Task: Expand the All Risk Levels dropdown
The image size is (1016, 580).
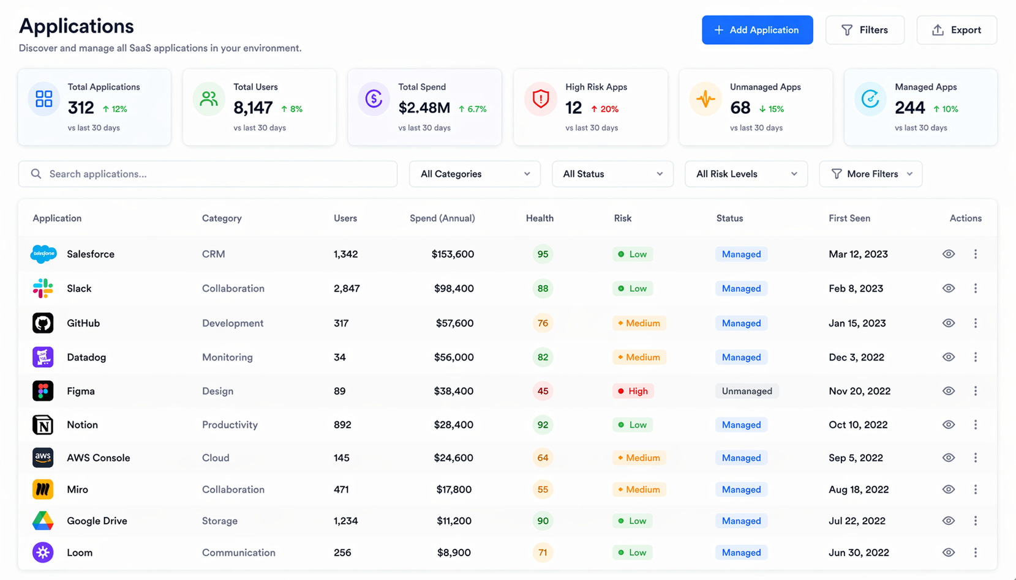Action: click(746, 174)
